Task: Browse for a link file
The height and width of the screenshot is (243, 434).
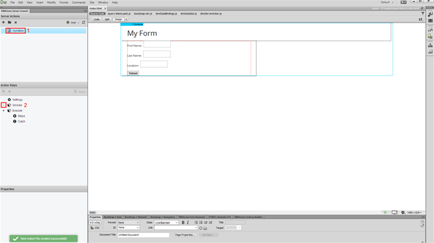Action: tap(205, 228)
